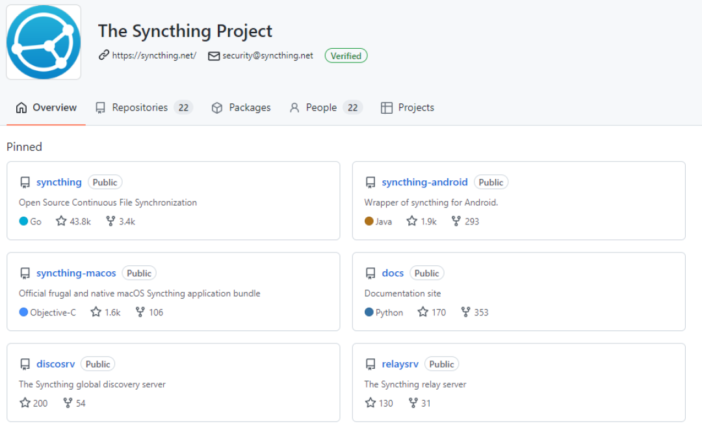
Task: Click the fork icon showing 54 forks
Action: 68,403
